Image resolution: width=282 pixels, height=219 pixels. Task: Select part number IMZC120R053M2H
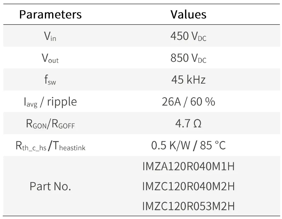coord(188,206)
